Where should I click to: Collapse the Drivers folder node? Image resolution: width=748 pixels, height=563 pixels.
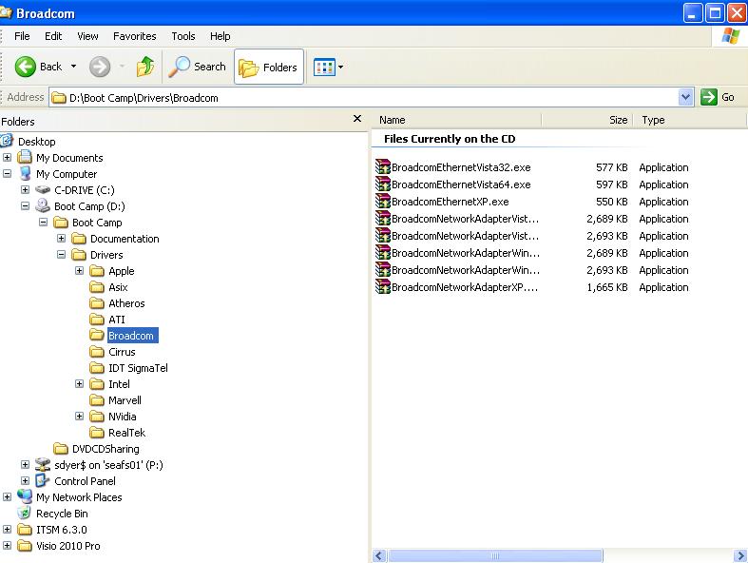click(x=61, y=255)
